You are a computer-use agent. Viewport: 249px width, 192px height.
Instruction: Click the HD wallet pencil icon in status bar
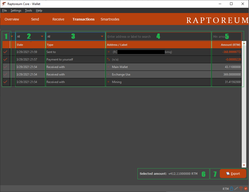236,188
